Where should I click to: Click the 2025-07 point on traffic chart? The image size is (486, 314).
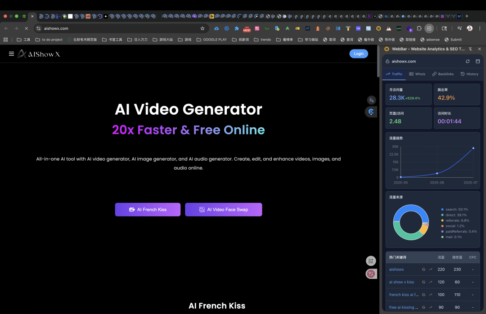click(x=473, y=148)
